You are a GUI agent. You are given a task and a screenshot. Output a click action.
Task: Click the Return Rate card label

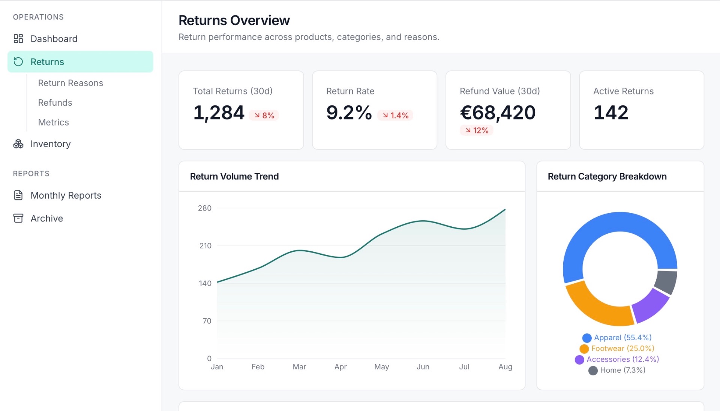click(x=350, y=91)
